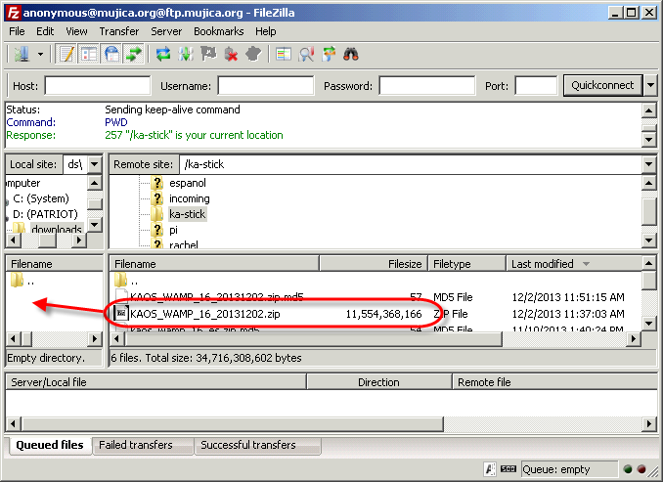Select espanol folder in remote tree

pos(188,183)
